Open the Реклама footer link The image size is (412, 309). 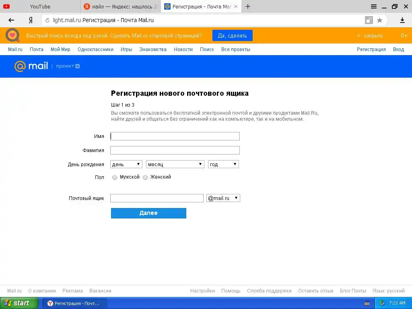coord(72,291)
